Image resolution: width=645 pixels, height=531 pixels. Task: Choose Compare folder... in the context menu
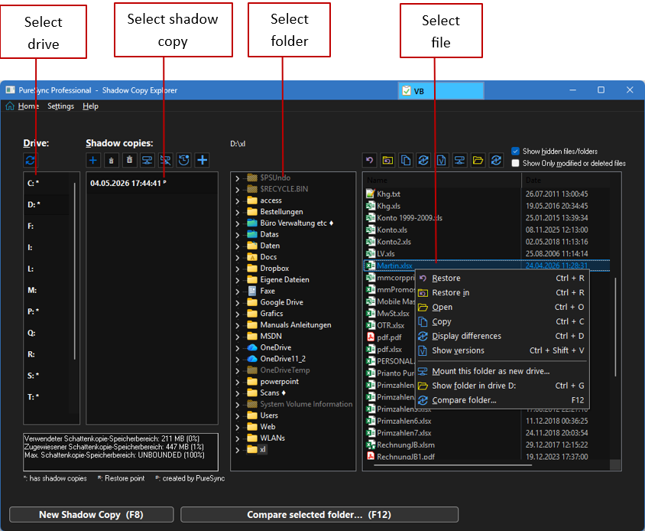(501, 400)
